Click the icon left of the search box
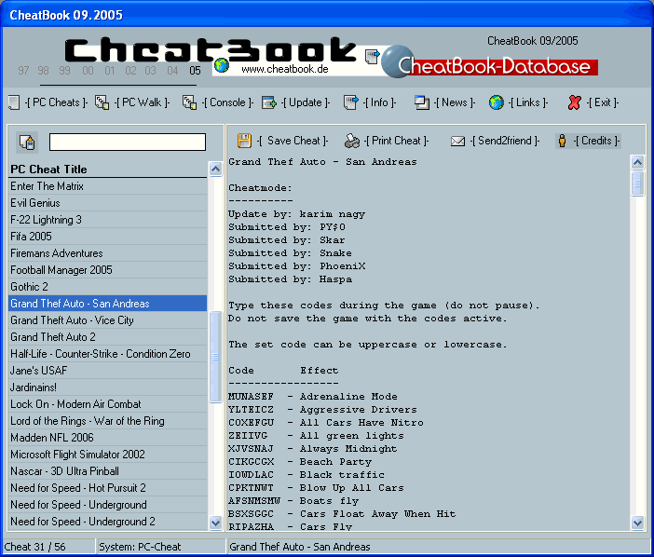Viewport: 654px width, 557px height. coord(27,143)
